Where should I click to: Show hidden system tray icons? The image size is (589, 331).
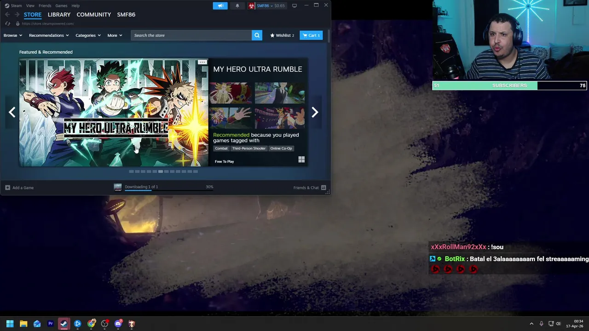tap(531, 324)
